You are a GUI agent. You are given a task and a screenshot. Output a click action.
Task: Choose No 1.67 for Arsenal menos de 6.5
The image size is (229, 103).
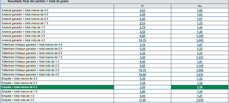click(200, 19)
